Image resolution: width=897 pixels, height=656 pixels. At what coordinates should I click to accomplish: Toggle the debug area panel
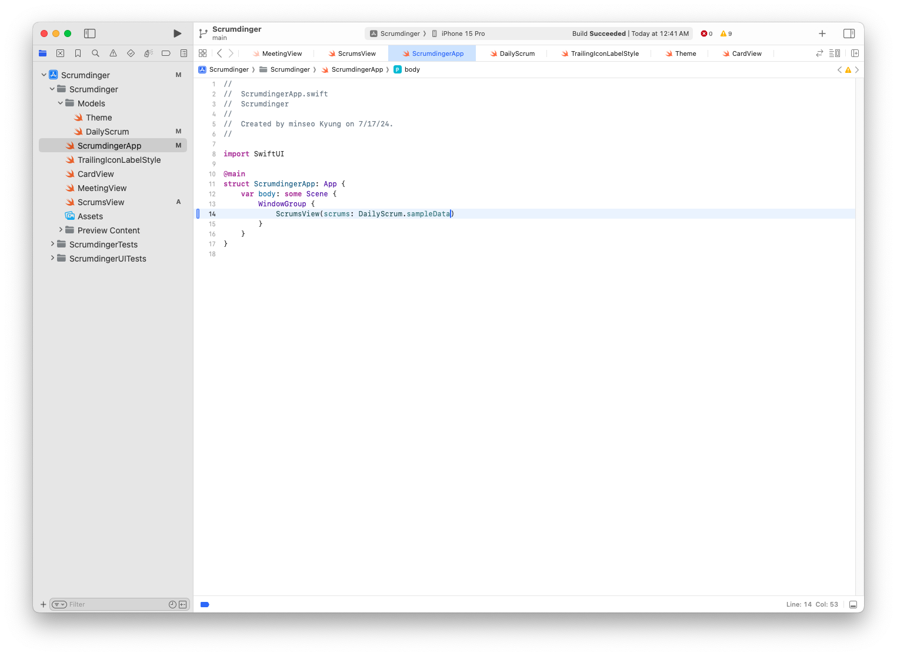853,604
